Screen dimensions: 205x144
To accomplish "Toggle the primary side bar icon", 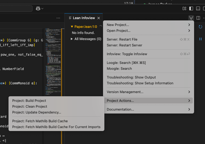I will tap(191, 8).
